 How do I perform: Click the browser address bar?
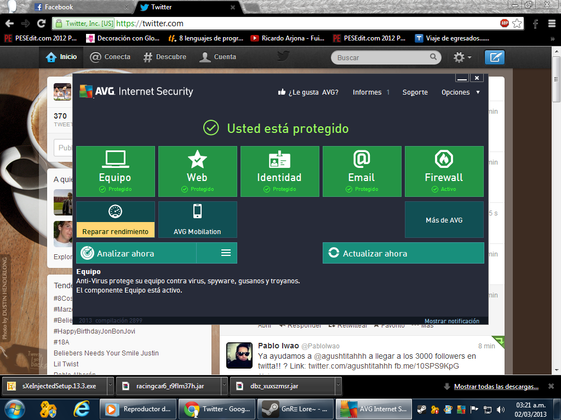[288, 24]
